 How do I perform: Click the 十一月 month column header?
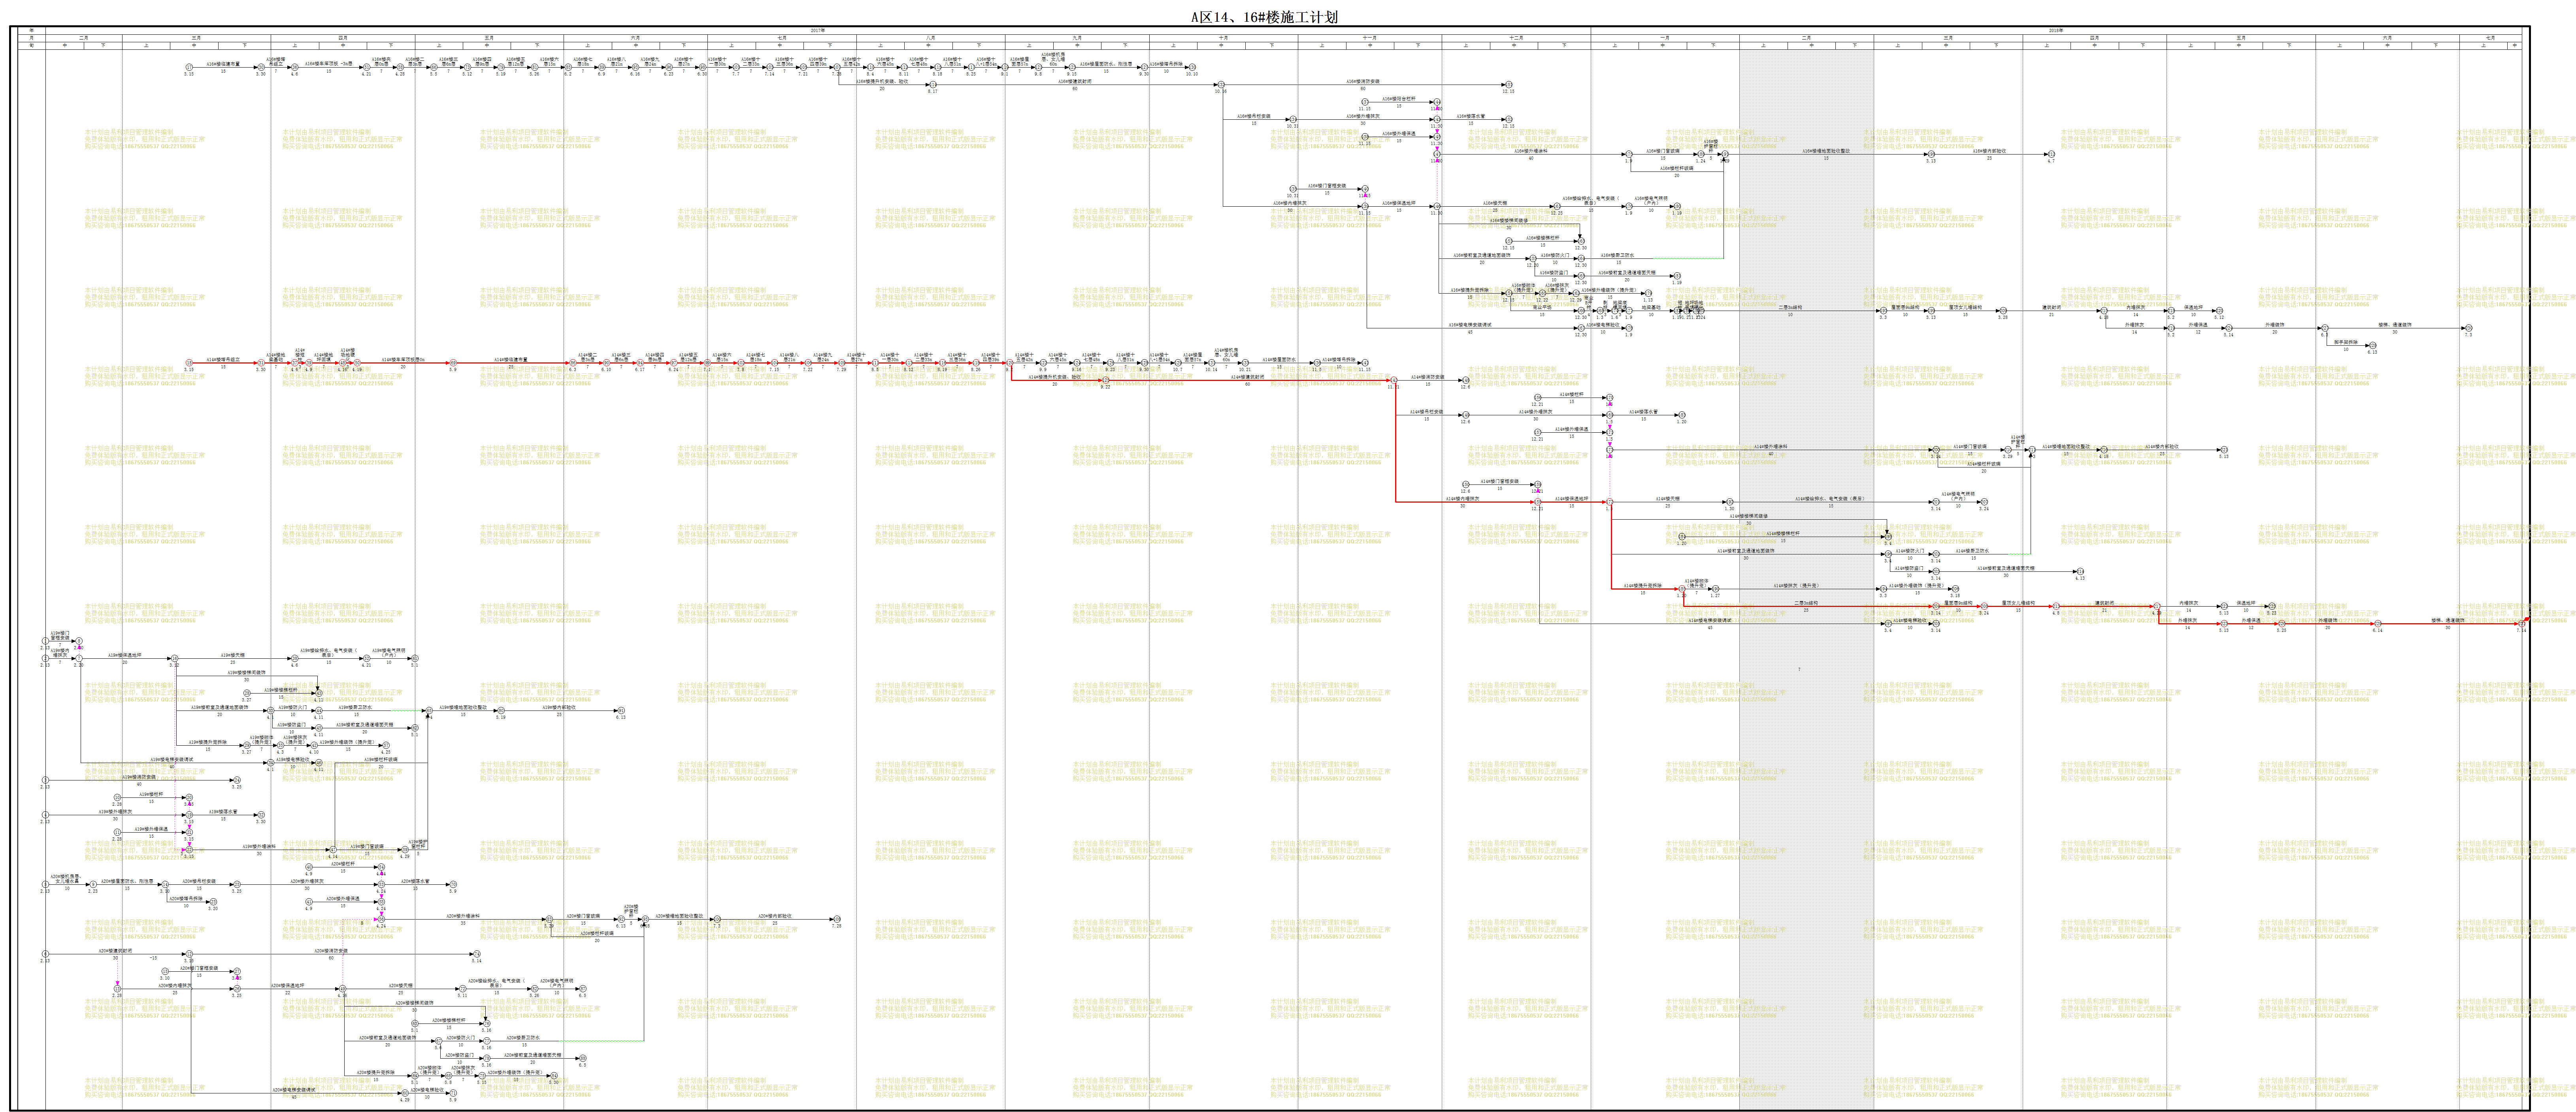[x=1370, y=37]
